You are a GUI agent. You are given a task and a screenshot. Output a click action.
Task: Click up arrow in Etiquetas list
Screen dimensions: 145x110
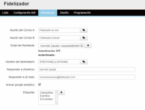(56, 92)
